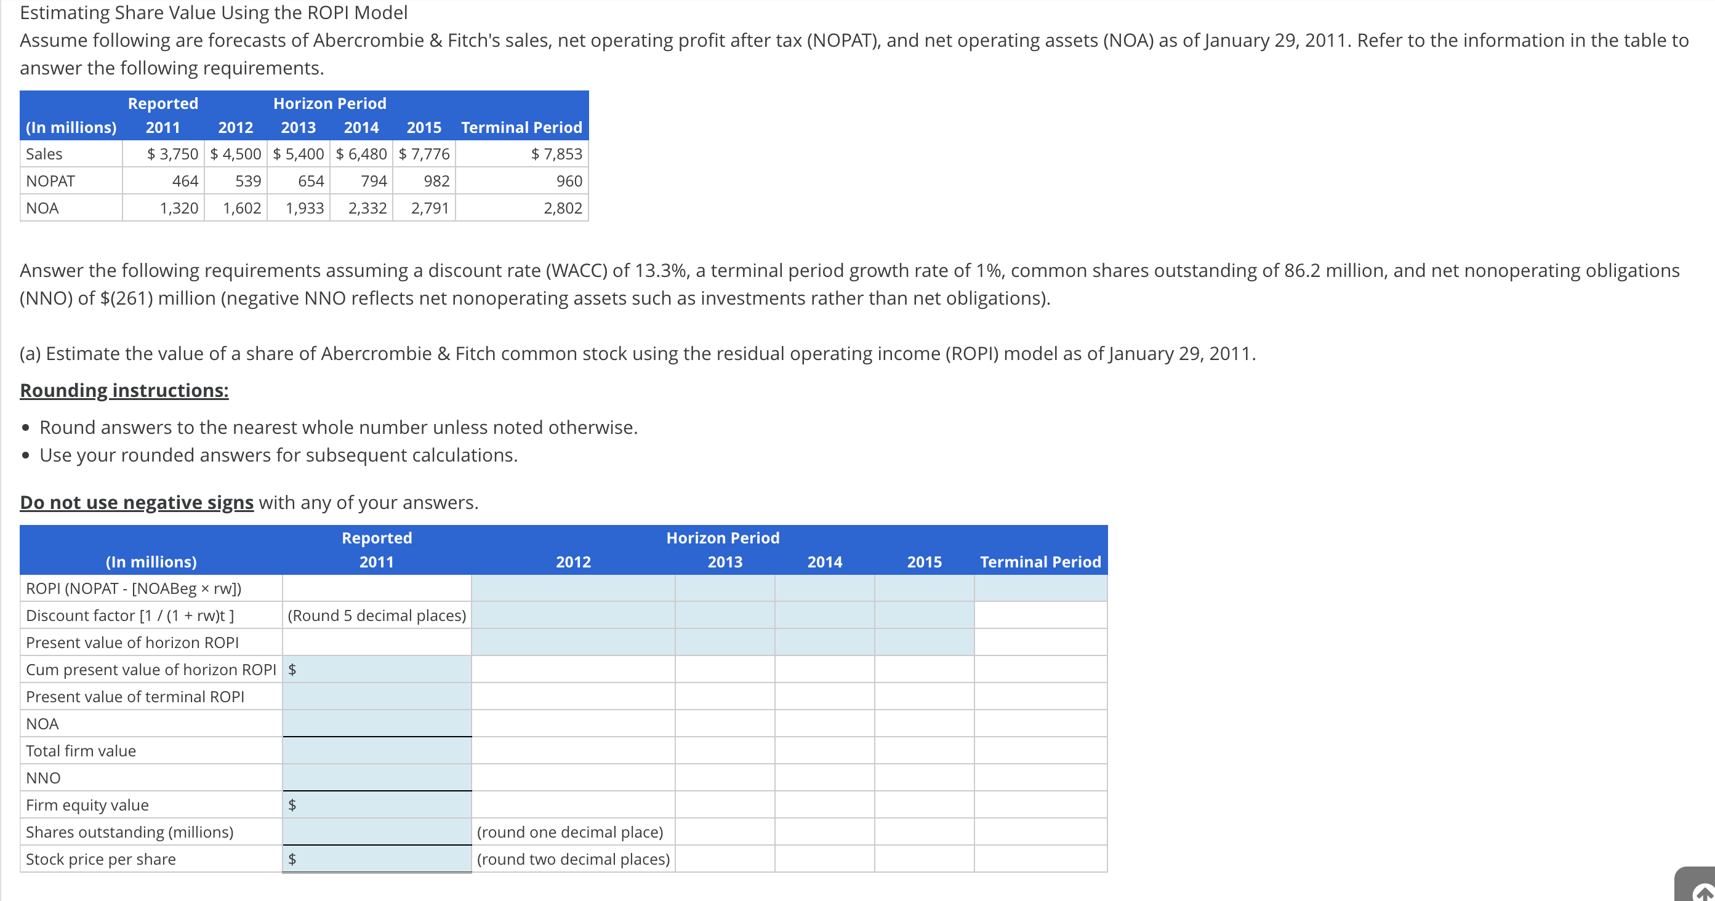Click the Discount factor 2013 input cell

tap(725, 615)
